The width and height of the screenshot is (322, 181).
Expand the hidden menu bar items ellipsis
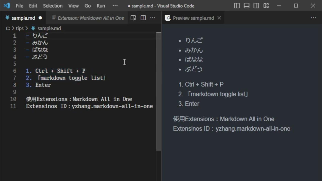pos(115,6)
